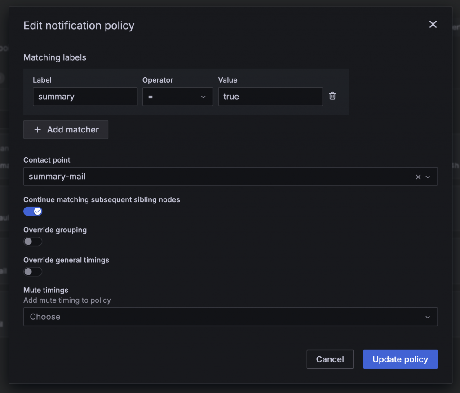The width and height of the screenshot is (460, 393).
Task: Enable the Override grouping switch
Action: [33, 242]
